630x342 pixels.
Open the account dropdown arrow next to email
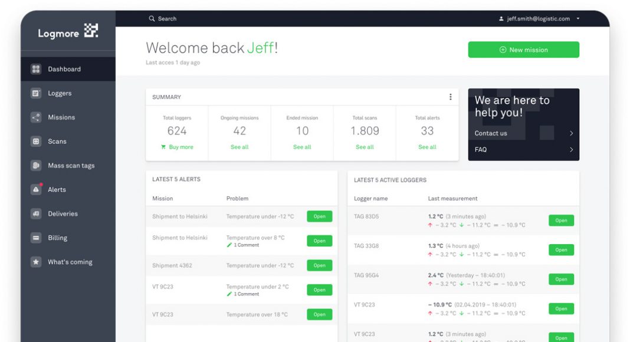[x=577, y=18]
